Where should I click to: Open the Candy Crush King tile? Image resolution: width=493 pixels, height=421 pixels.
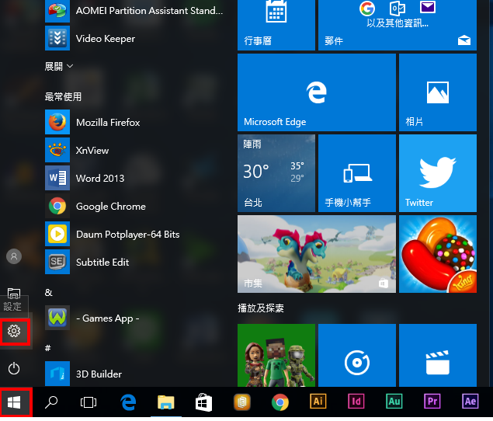point(438,254)
